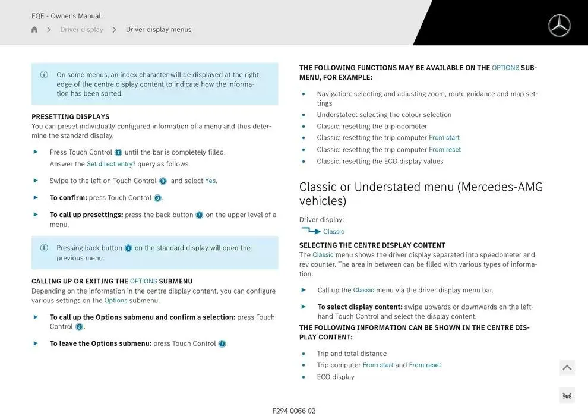
Task: Click the 'Set direct entry?' link
Action: point(111,164)
